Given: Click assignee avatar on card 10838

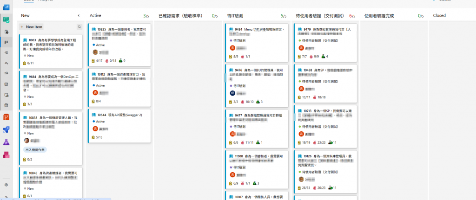Looking at the screenshot, I should (x=26, y=141).
